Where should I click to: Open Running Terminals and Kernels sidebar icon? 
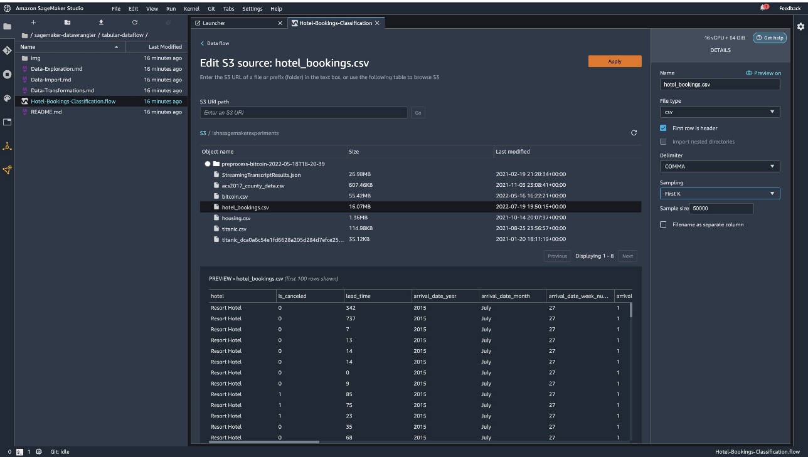click(x=7, y=74)
